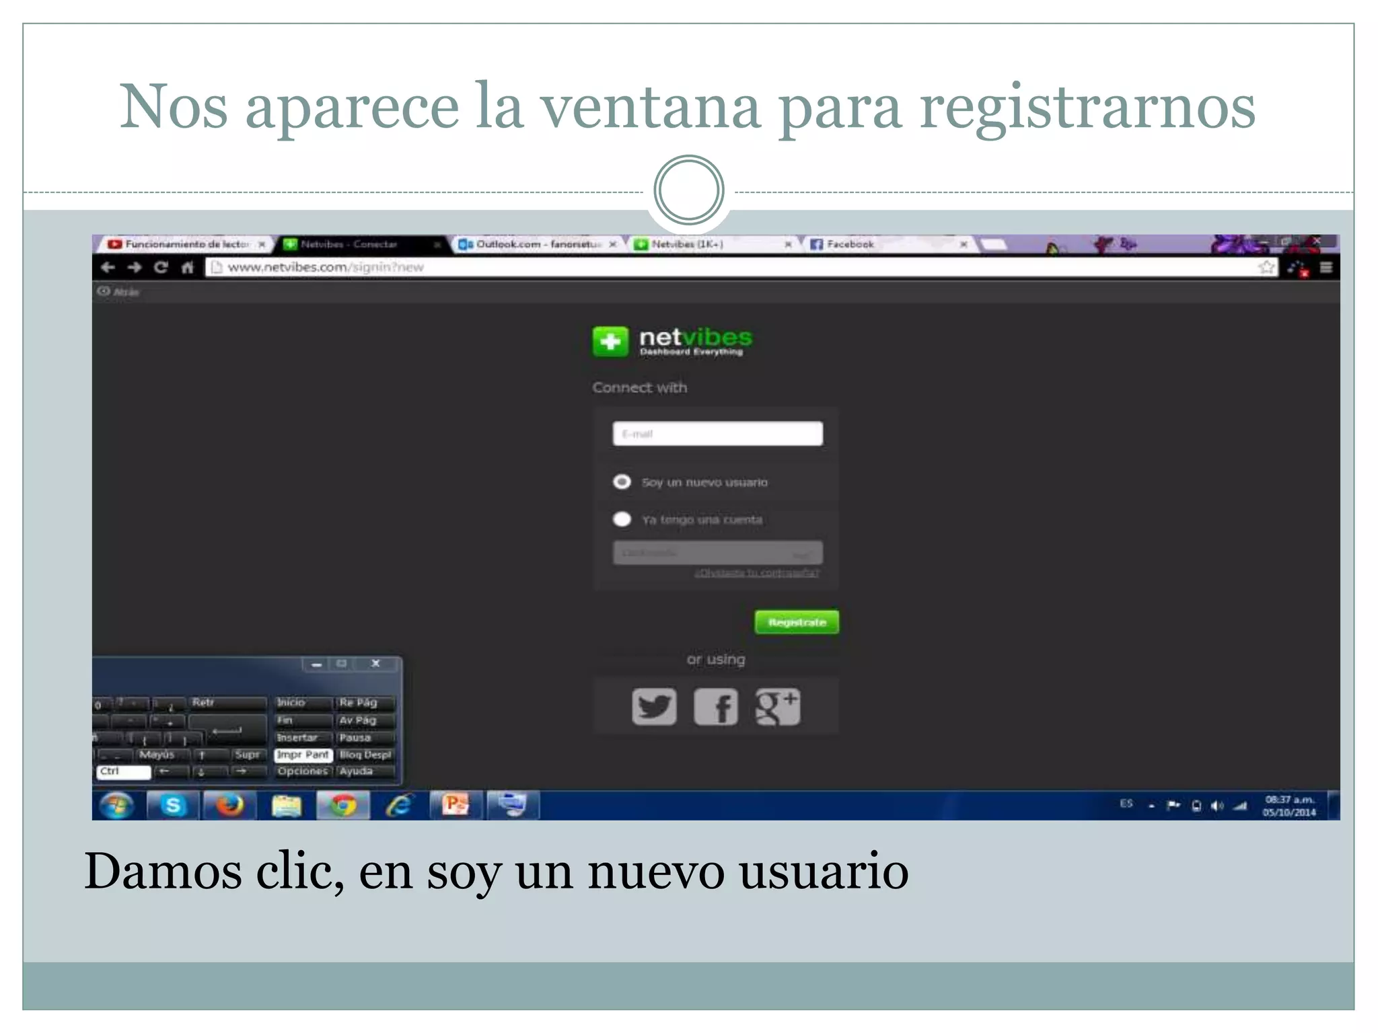Open the Windows Start orb

[117, 806]
